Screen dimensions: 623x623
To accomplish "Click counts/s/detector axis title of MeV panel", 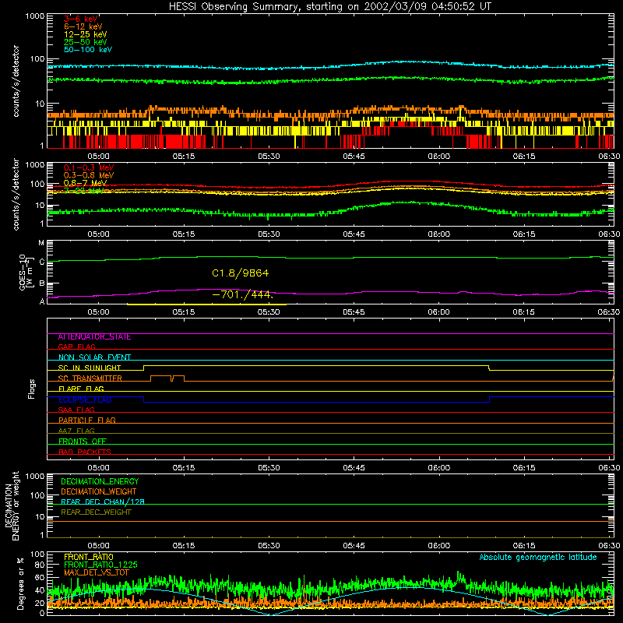I will 16,194.
